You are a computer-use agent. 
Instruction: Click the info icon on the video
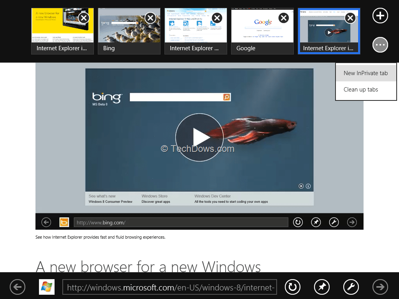[308, 186]
